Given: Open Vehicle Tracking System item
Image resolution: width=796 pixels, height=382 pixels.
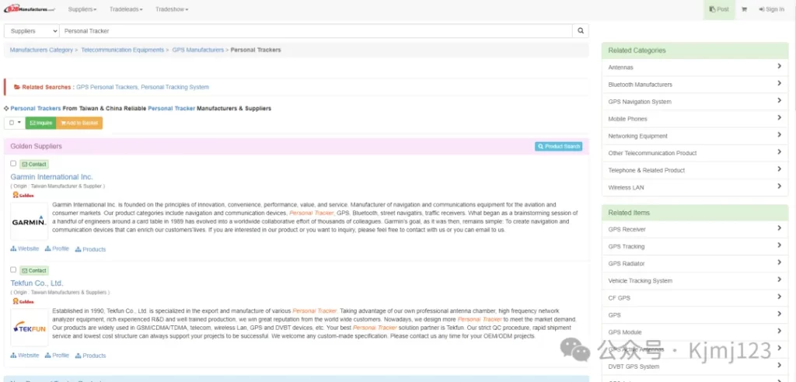Looking at the screenshot, I should [694, 281].
